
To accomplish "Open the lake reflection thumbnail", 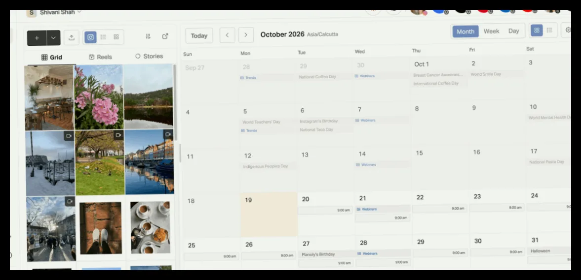I will click(149, 96).
